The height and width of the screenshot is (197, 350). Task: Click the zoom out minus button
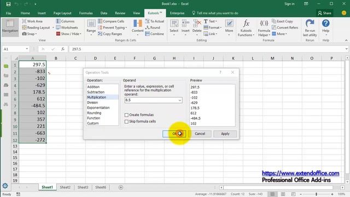(301, 194)
